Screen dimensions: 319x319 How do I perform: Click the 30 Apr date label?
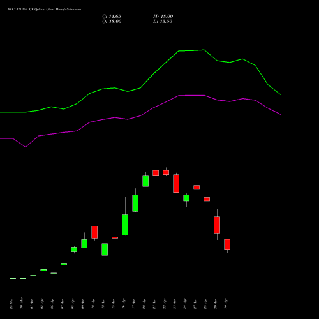coord(226,304)
